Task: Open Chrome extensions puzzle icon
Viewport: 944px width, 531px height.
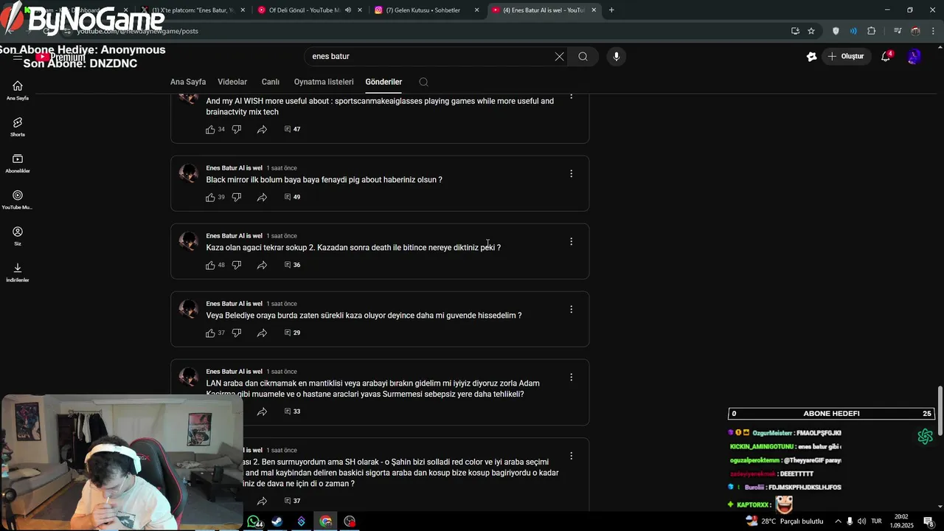Action: point(872,31)
